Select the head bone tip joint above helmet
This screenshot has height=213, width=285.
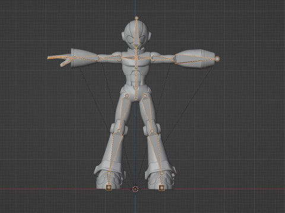pos(137,18)
